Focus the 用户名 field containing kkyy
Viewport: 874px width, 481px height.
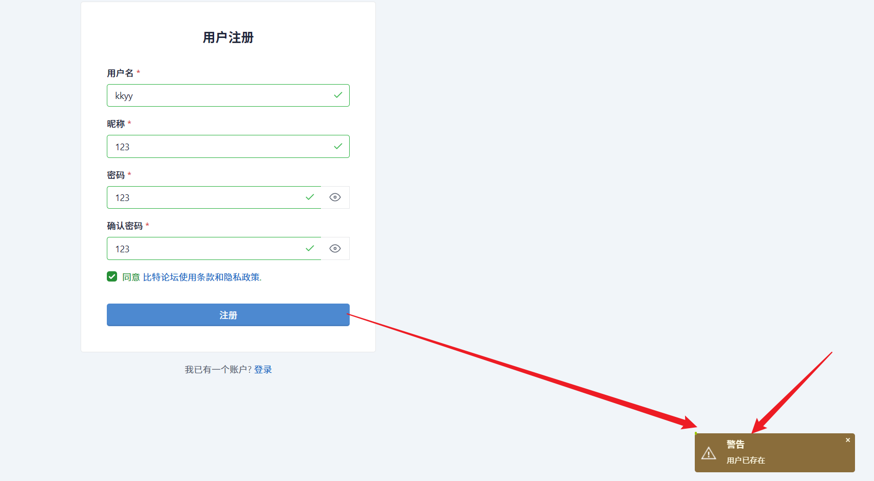228,95
